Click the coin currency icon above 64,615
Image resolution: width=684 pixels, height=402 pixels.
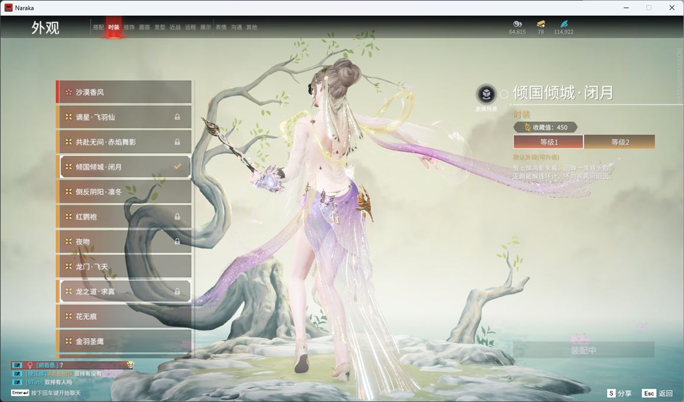517,24
